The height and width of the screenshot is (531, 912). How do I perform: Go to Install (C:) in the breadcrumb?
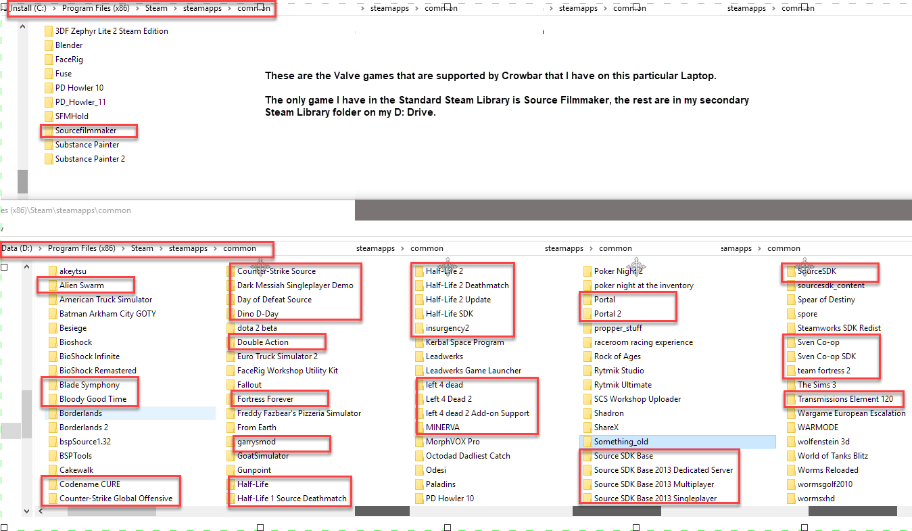28,9
